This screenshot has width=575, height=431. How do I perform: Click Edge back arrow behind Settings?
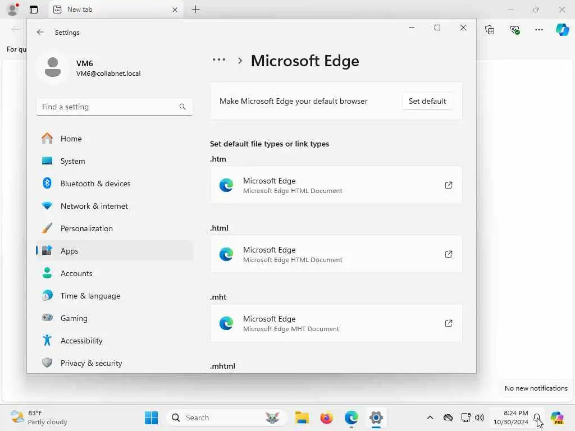point(15,29)
